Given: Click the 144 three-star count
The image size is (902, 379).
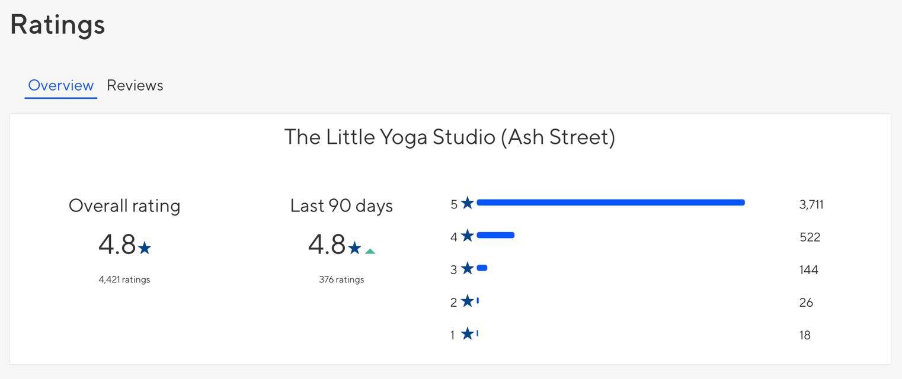Looking at the screenshot, I should tap(808, 270).
